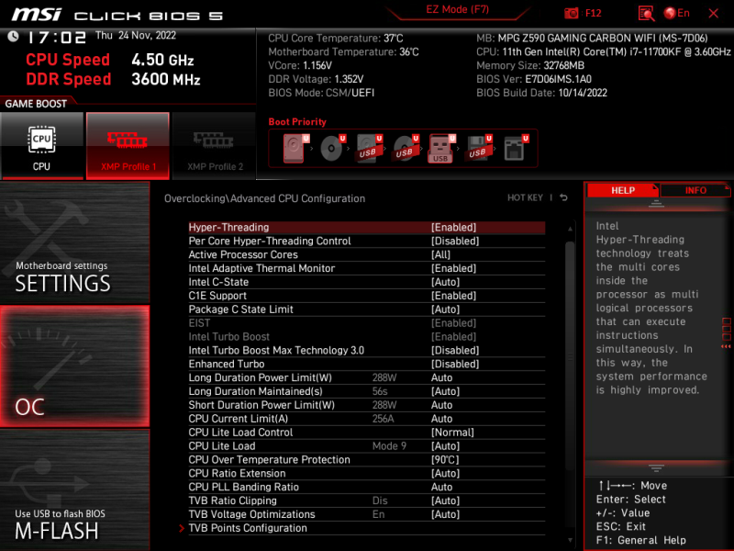This screenshot has height=551, width=734.
Task: Toggle the CPU Game Boost button
Action: 41,145
